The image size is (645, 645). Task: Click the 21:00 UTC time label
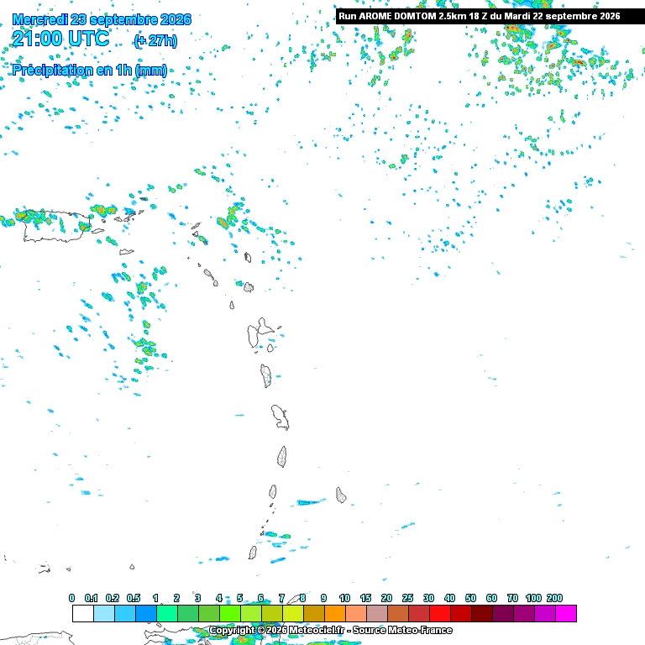pos(60,39)
